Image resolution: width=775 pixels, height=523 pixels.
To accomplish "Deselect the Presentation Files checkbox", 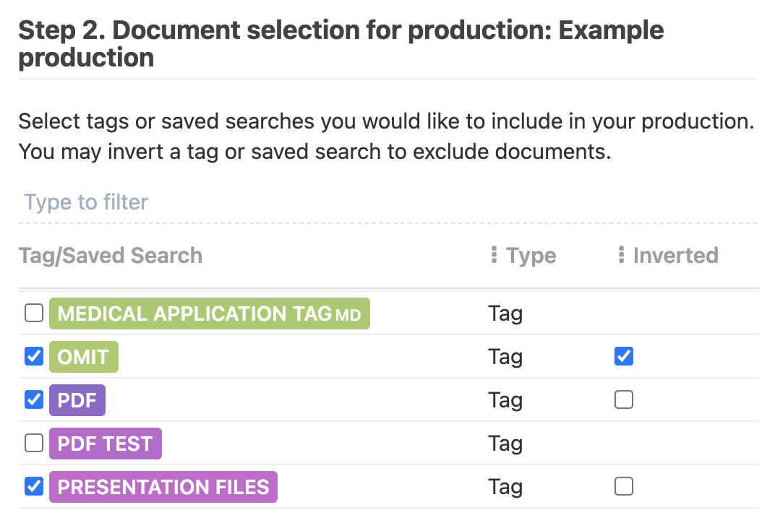I will [x=34, y=487].
